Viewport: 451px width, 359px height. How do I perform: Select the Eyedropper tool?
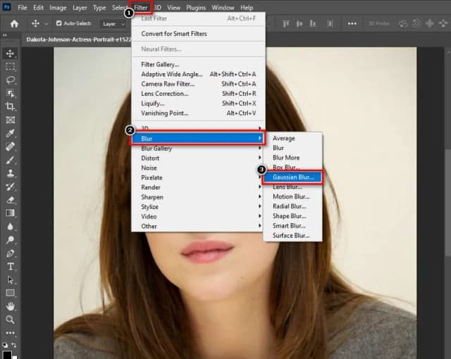coord(11,133)
